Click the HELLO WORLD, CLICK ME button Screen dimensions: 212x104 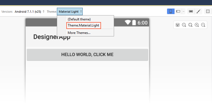click(87, 55)
